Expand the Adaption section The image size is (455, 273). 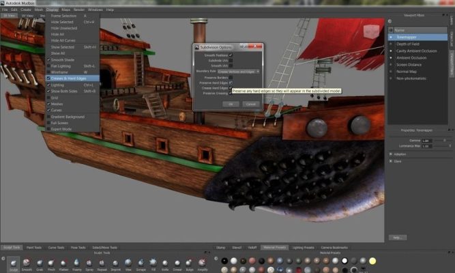(390, 154)
